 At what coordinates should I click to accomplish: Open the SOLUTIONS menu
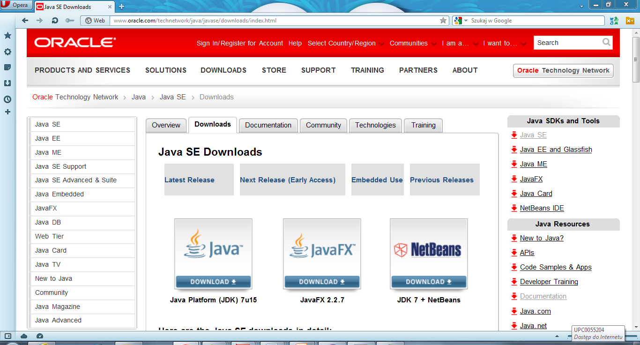[x=166, y=70]
